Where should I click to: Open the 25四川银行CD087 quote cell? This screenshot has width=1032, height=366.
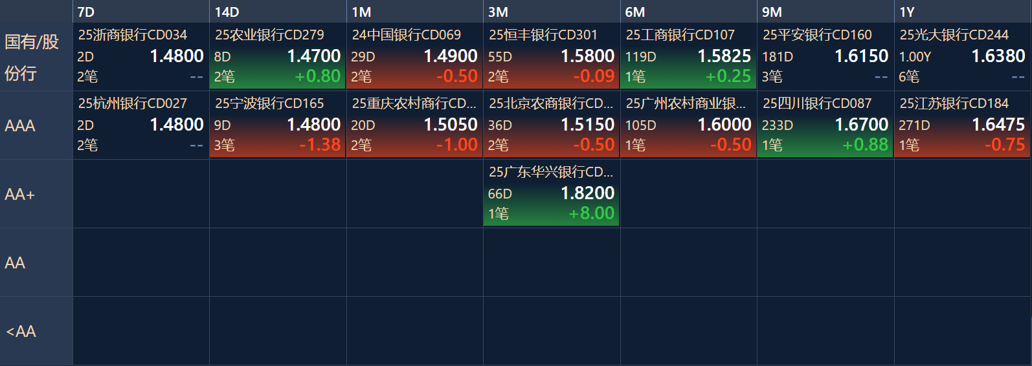(825, 125)
